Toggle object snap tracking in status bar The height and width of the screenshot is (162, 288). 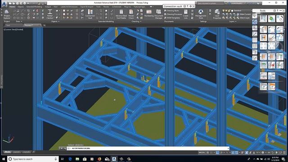(233, 153)
